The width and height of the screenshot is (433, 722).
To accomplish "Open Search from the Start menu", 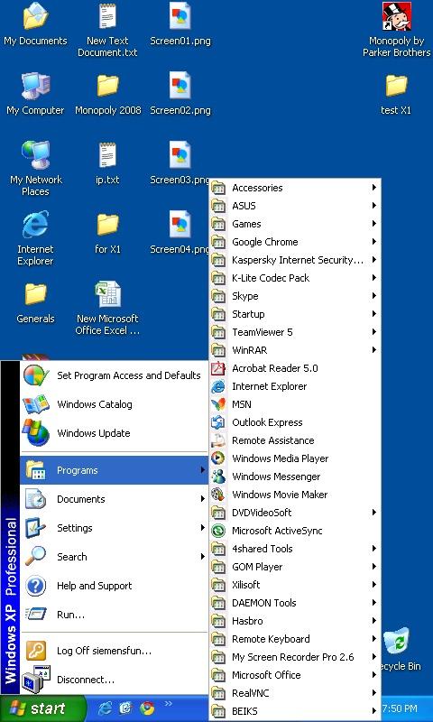I will [x=115, y=557].
